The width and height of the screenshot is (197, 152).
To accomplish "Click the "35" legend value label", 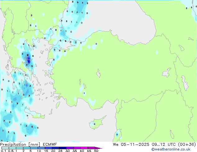I will point(75,151).
